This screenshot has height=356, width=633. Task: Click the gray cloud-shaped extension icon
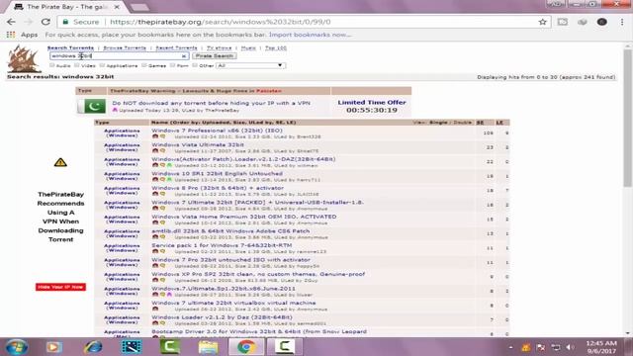coord(583,22)
